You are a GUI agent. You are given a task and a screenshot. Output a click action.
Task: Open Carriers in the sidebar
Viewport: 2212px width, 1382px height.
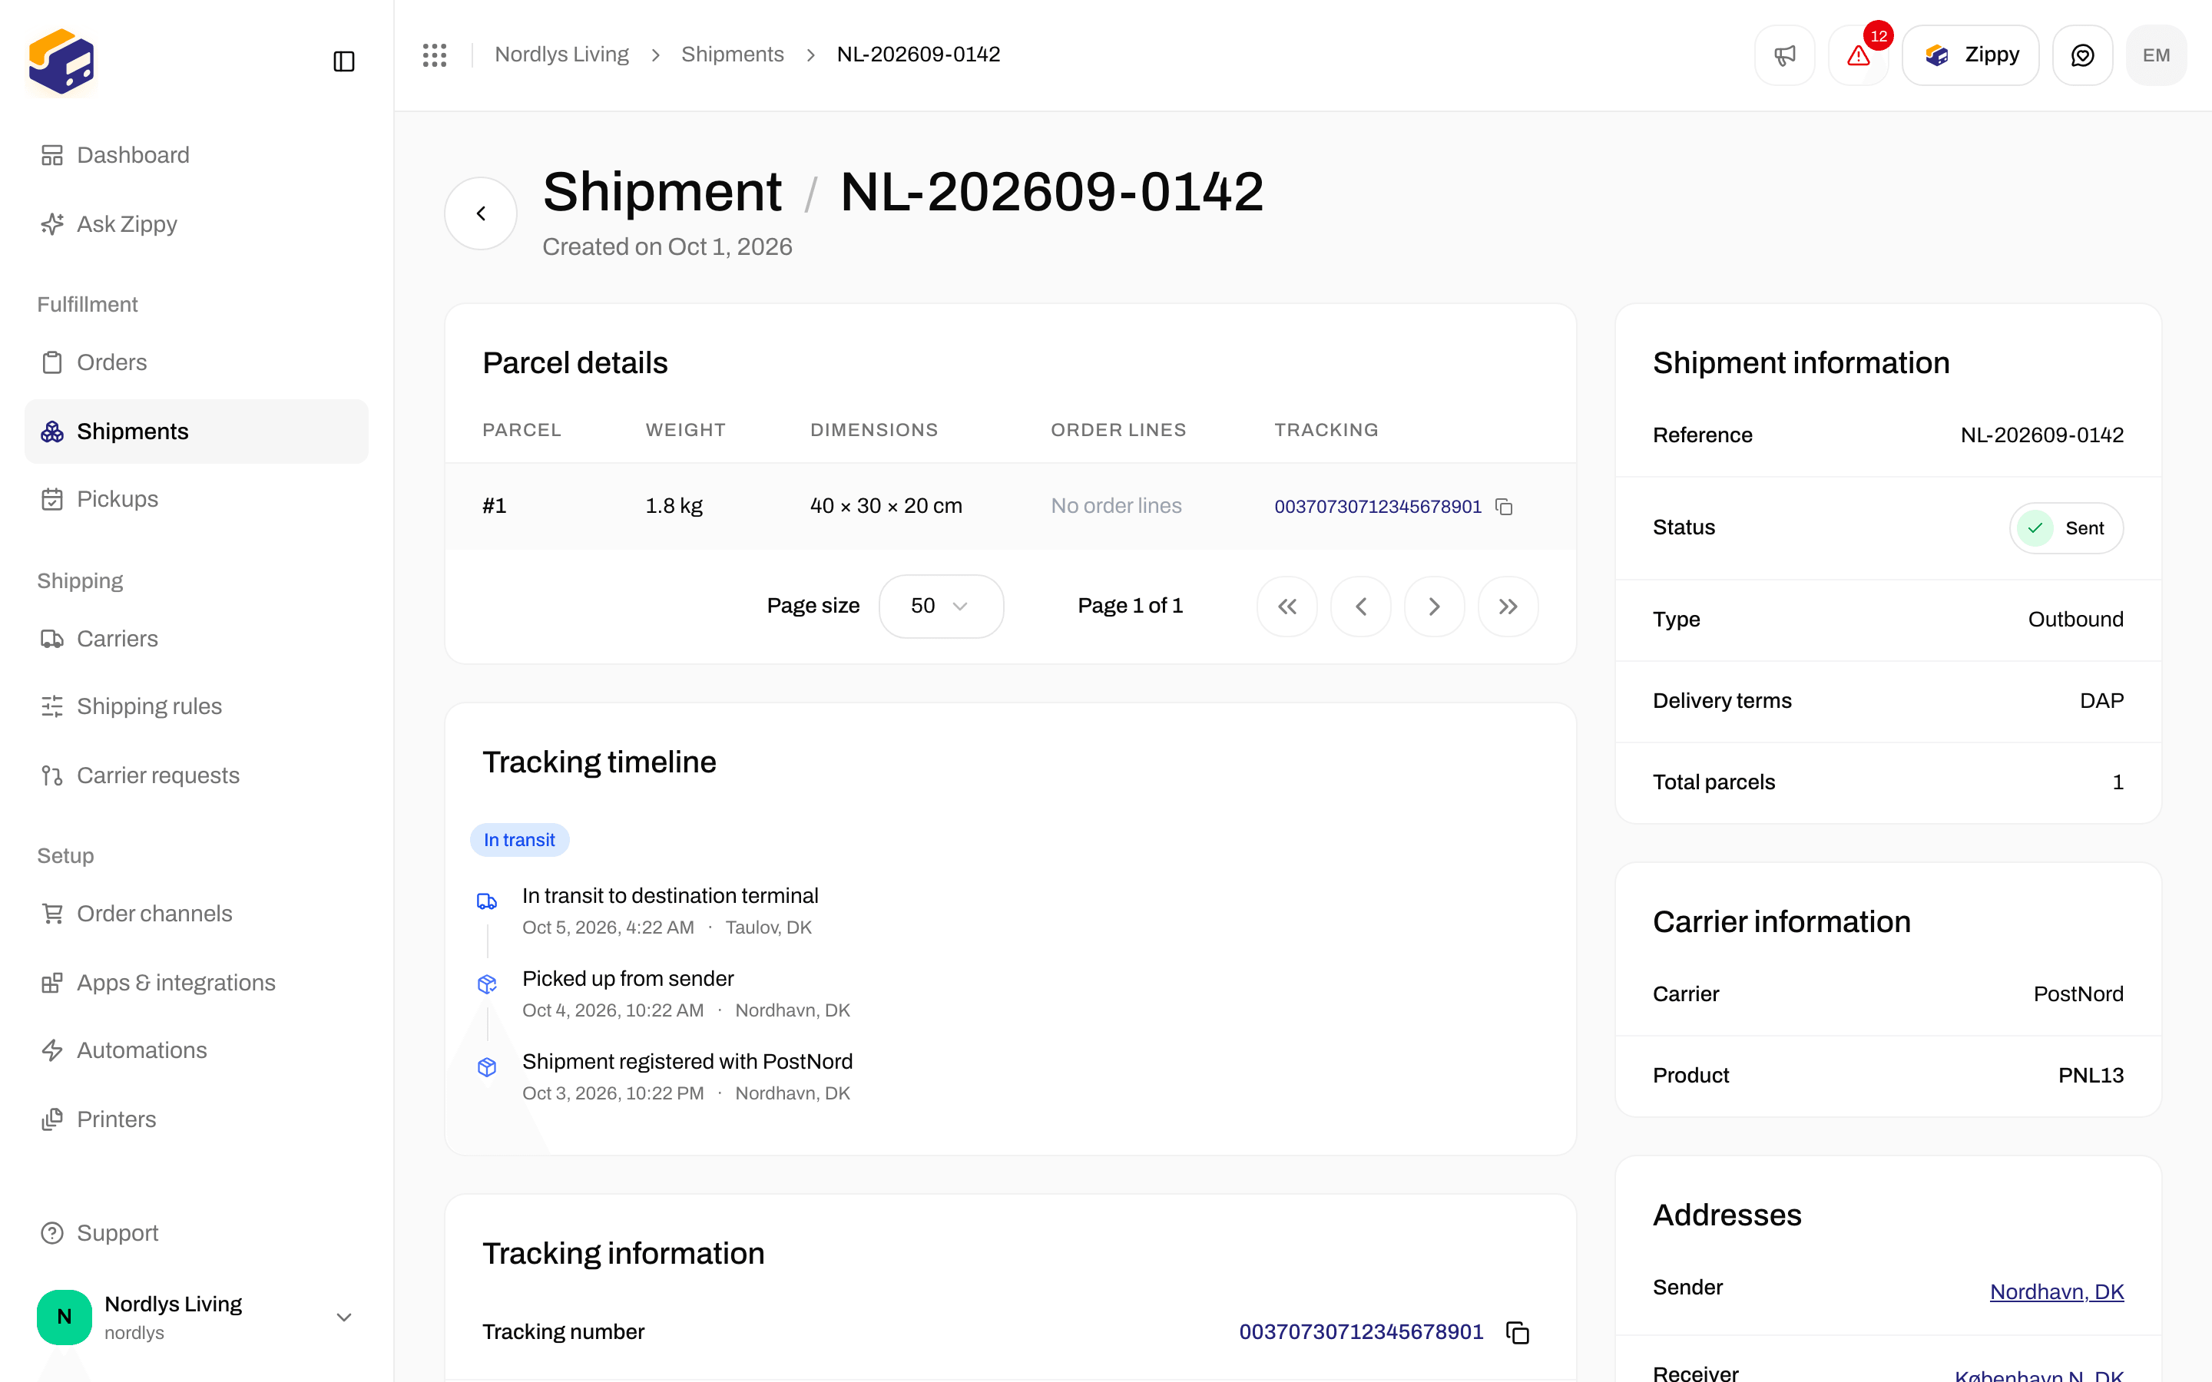197,639
